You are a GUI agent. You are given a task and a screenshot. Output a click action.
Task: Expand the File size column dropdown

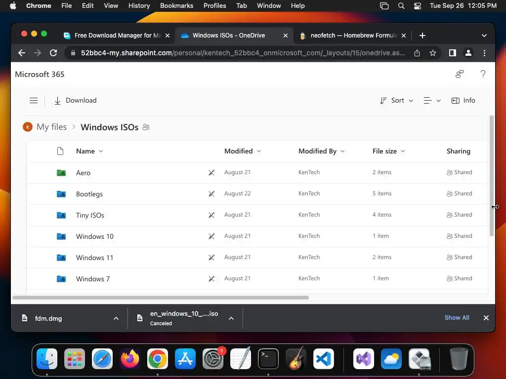coord(403,151)
